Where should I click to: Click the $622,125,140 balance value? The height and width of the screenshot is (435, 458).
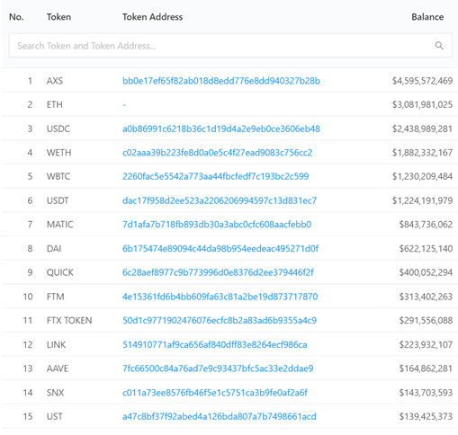pos(426,249)
